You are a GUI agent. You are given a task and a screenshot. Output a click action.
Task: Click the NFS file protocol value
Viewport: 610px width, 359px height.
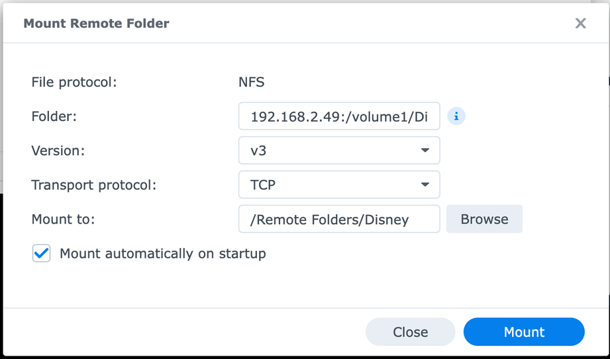click(x=251, y=83)
